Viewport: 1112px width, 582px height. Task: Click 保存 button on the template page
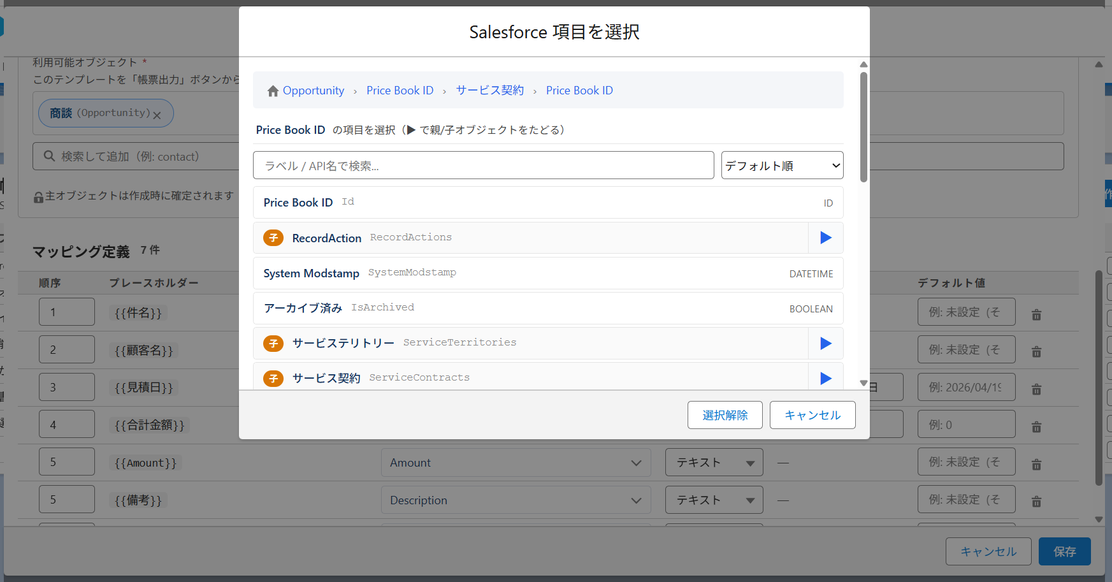tap(1065, 551)
